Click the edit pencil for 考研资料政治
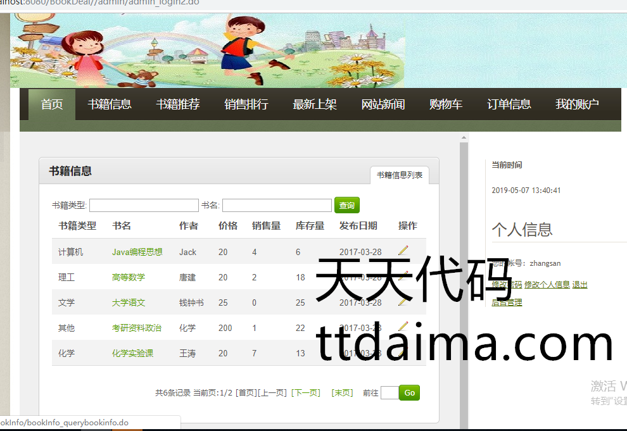 [403, 327]
